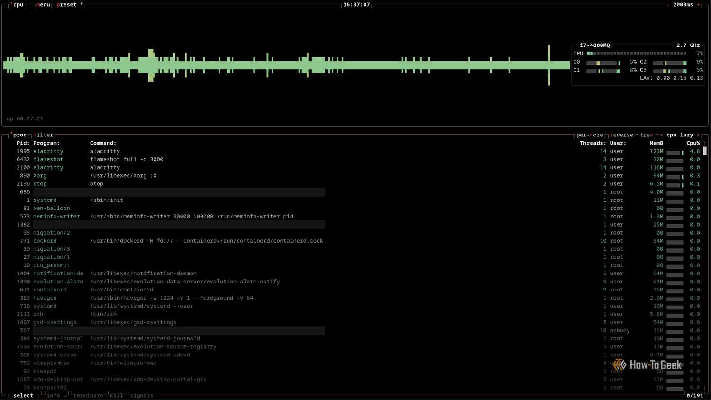
Task: Click the up arrow above process scrollbar
Action: (705, 143)
